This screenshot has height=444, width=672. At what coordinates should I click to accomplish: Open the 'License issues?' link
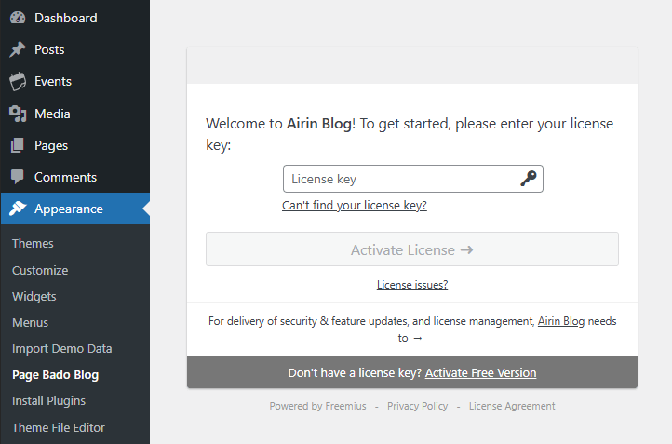click(412, 285)
